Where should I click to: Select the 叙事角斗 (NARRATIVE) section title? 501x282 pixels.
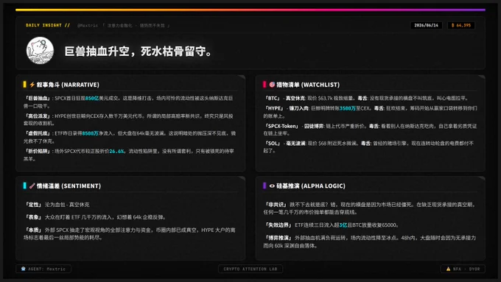[x=68, y=85]
